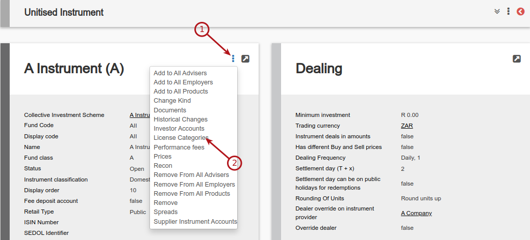Expand A Instrument panel with arrow icon
This screenshot has width=530, height=240.
click(245, 59)
